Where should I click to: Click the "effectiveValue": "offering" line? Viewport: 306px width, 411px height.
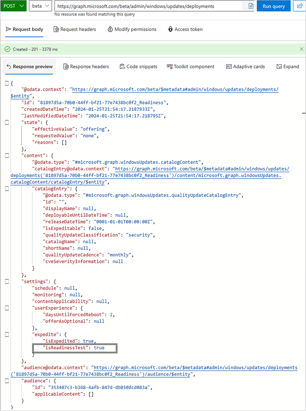pos(71,129)
